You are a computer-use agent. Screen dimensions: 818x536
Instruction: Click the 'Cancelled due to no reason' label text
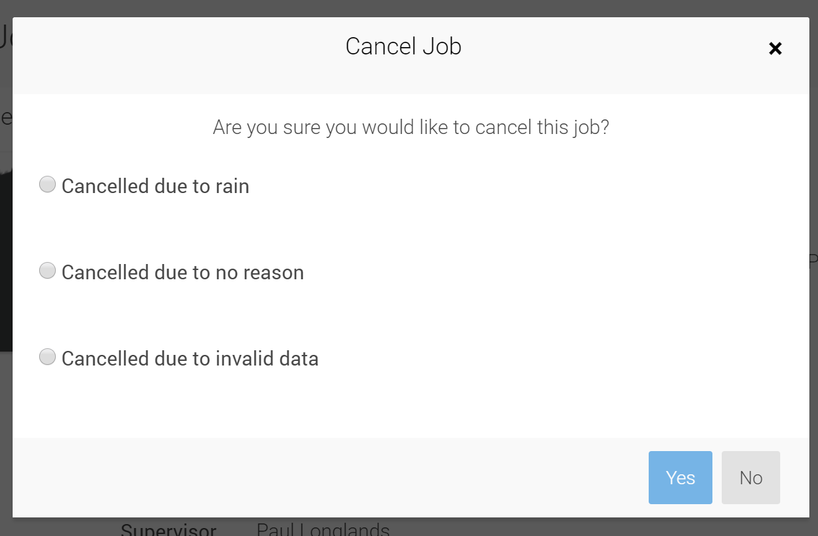[x=182, y=272]
